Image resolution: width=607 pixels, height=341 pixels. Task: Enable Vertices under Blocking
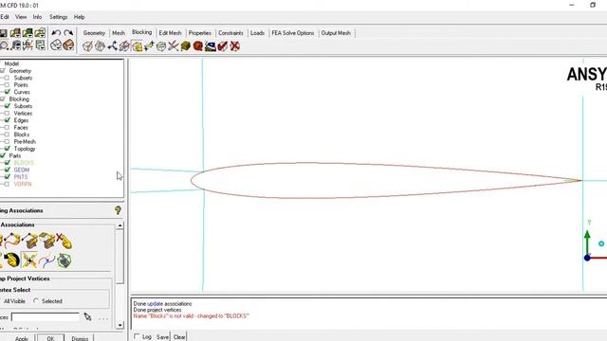point(7,114)
